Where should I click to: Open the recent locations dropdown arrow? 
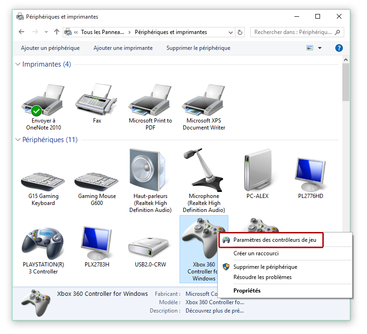(46, 32)
